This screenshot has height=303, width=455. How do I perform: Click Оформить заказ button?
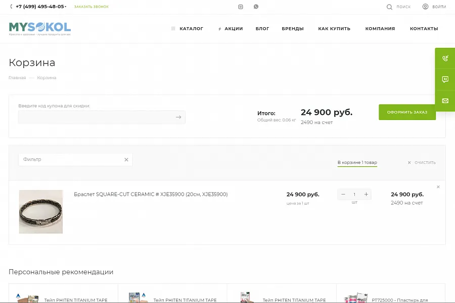tap(407, 112)
